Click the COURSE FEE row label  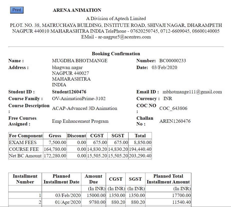[24, 149]
